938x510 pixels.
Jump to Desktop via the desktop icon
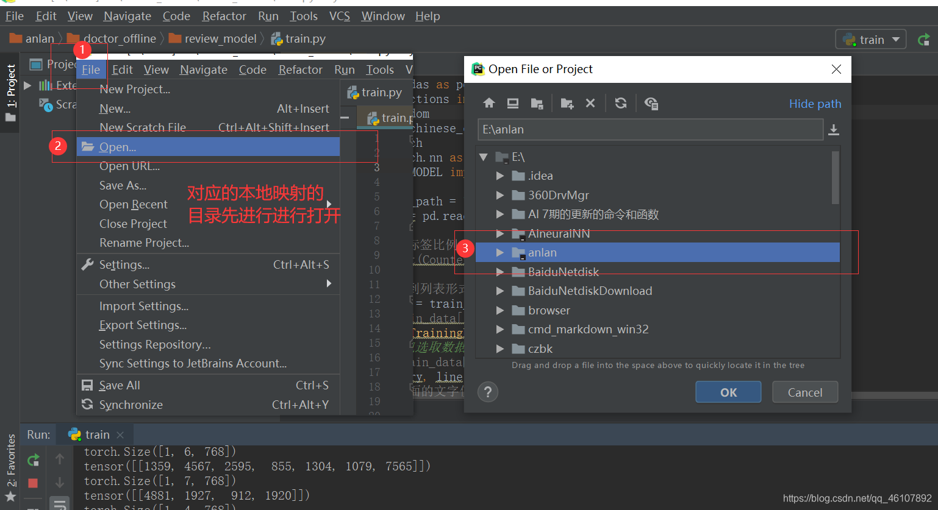pos(512,103)
